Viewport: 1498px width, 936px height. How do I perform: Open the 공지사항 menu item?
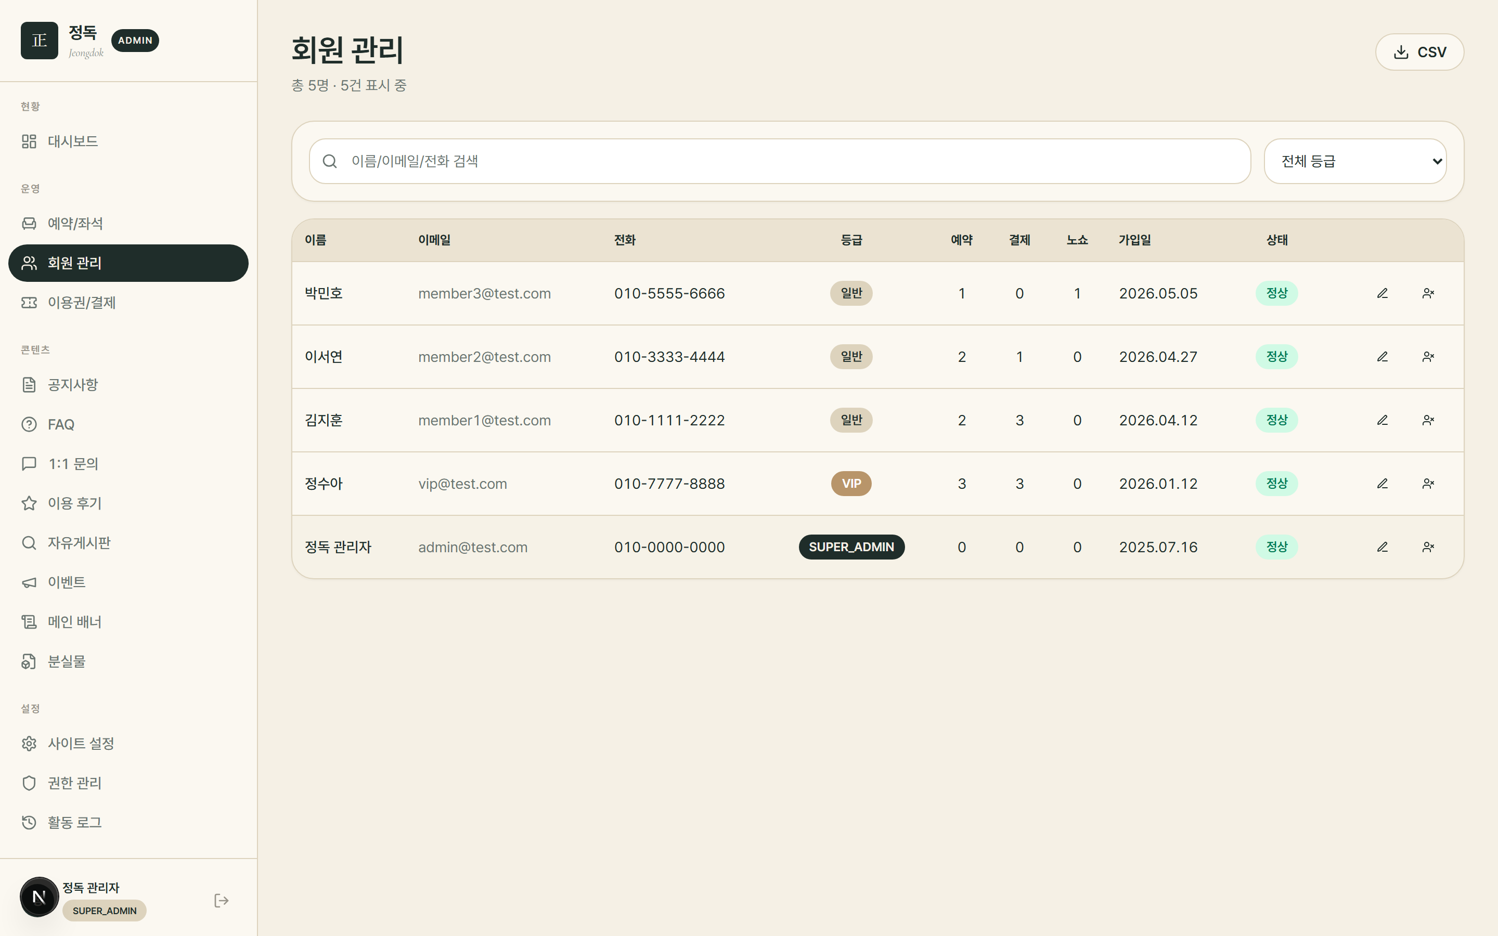pyautogui.click(x=128, y=385)
